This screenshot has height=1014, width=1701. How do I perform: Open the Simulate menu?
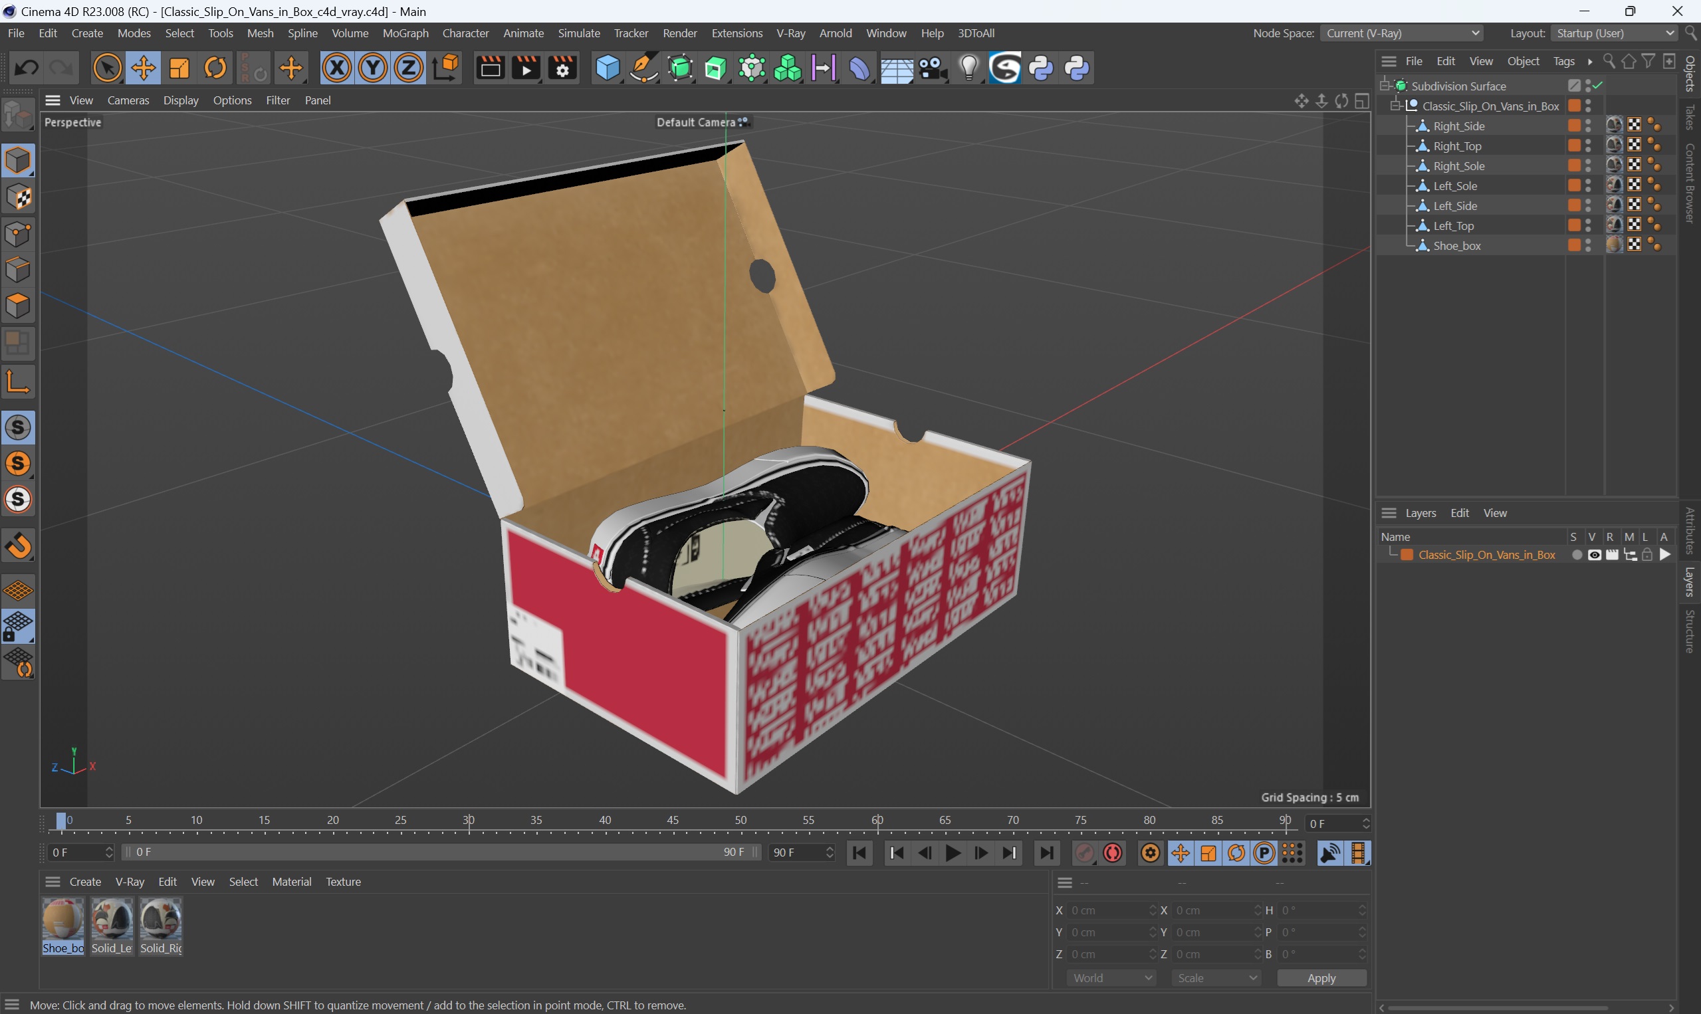click(x=579, y=33)
